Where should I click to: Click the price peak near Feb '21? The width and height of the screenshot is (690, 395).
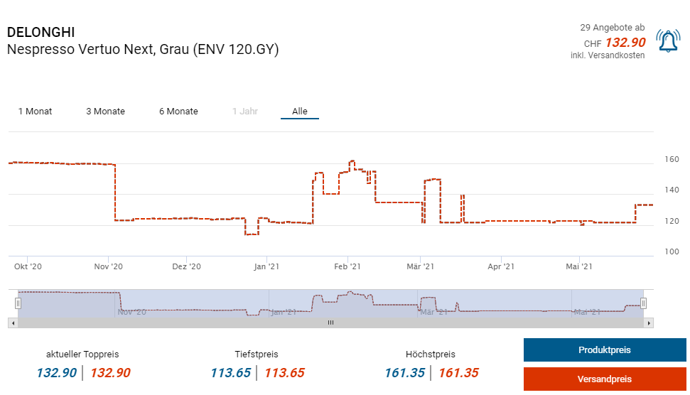(351, 161)
